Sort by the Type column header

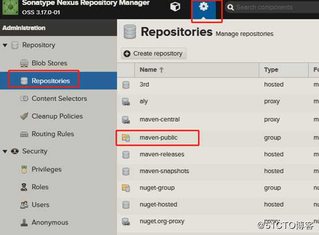pos(284,70)
